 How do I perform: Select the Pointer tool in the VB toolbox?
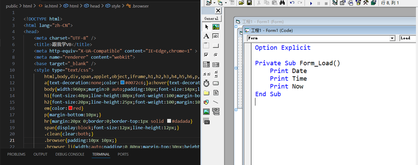[207, 27]
